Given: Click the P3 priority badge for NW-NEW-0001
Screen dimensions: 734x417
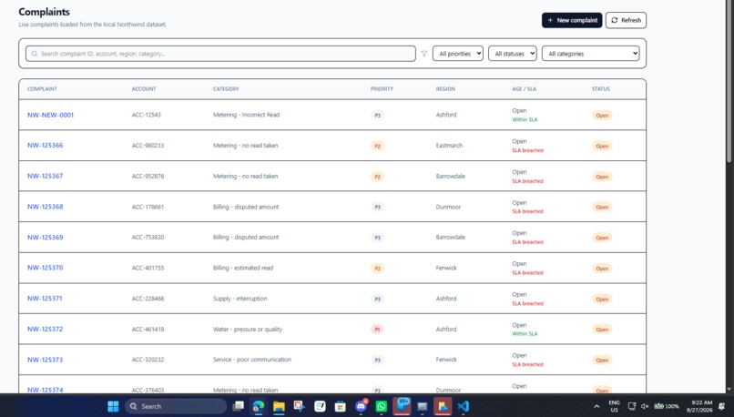Looking at the screenshot, I should tap(377, 115).
